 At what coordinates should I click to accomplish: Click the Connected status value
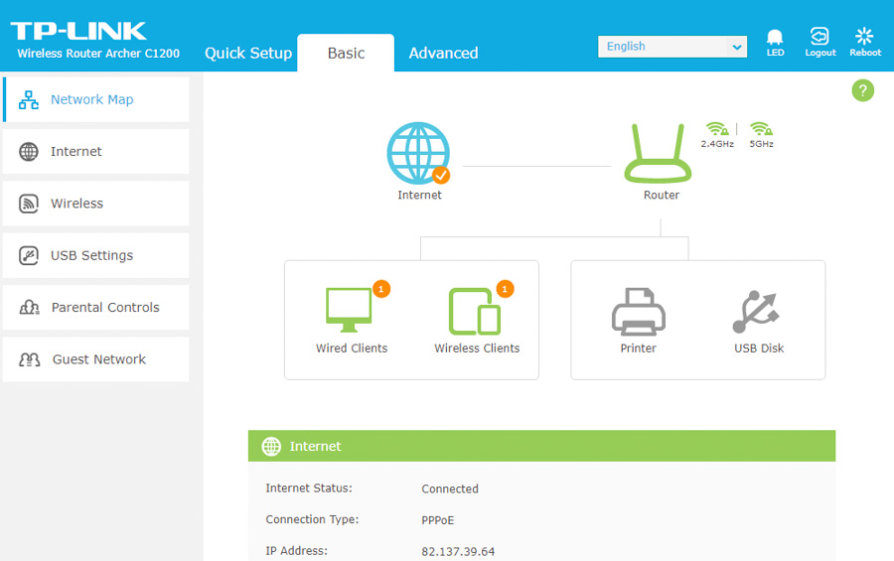point(450,489)
